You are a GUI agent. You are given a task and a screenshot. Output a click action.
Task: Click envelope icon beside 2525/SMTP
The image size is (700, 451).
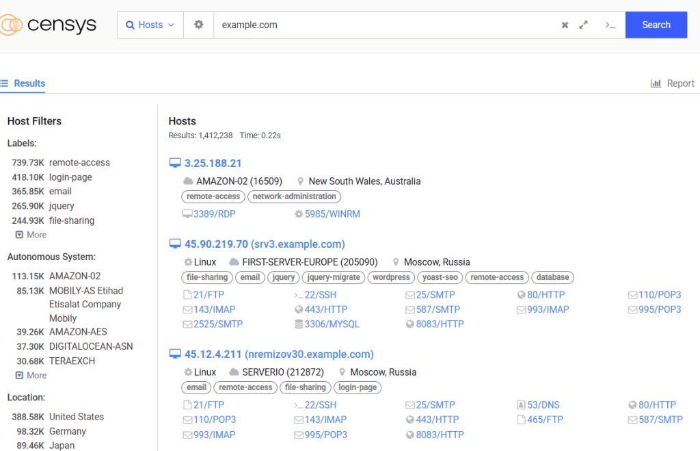pyautogui.click(x=187, y=324)
